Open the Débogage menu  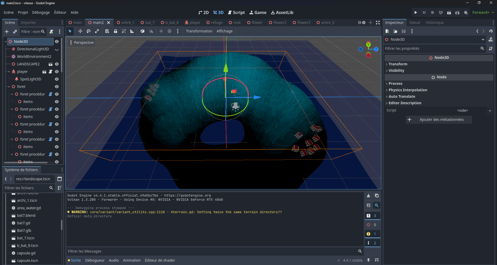41,12
